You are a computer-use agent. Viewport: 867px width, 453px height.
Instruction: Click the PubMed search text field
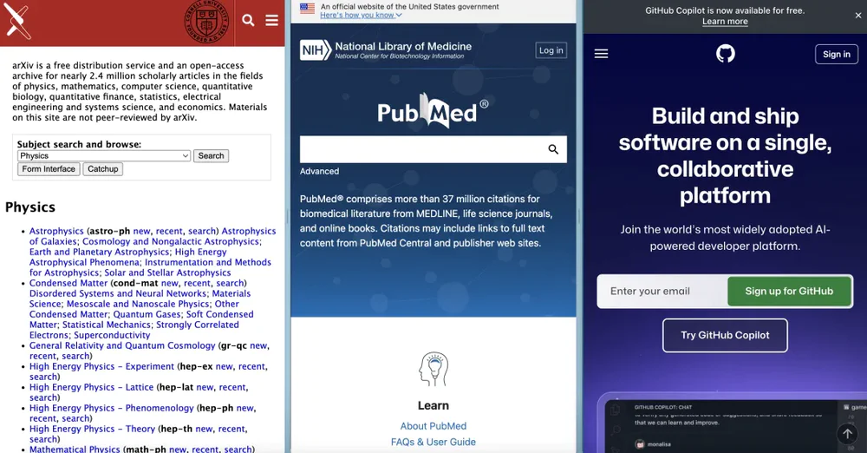tap(420, 149)
